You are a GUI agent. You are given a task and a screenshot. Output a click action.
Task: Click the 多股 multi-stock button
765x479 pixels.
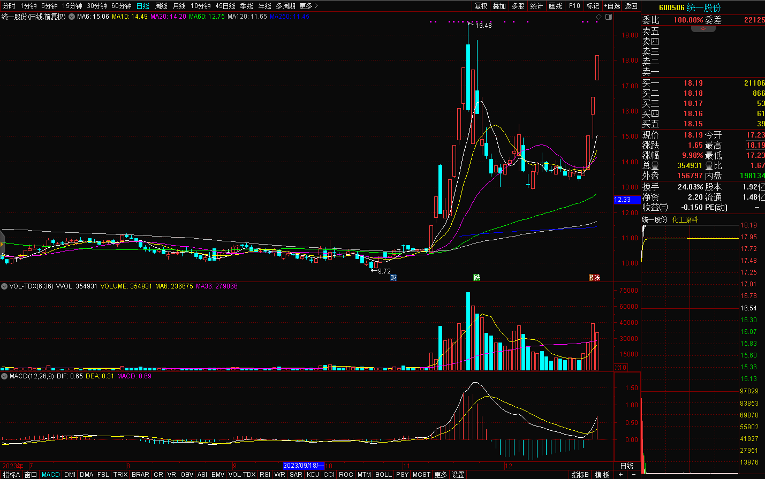click(x=518, y=6)
